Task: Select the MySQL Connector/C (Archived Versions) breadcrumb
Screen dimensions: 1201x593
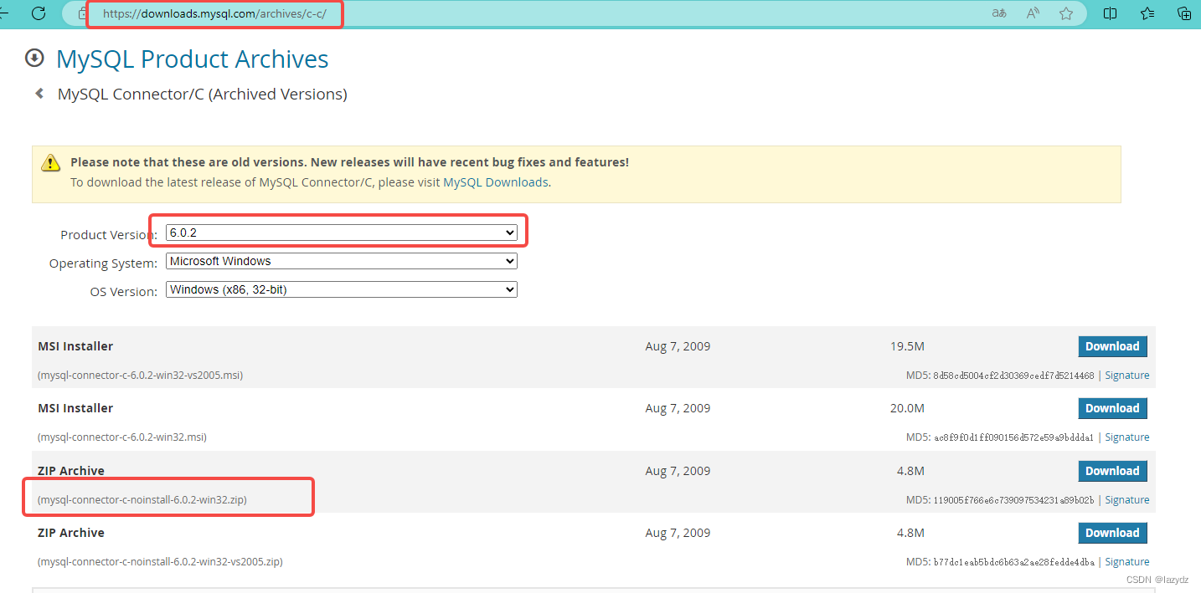Action: pyautogui.click(x=202, y=94)
